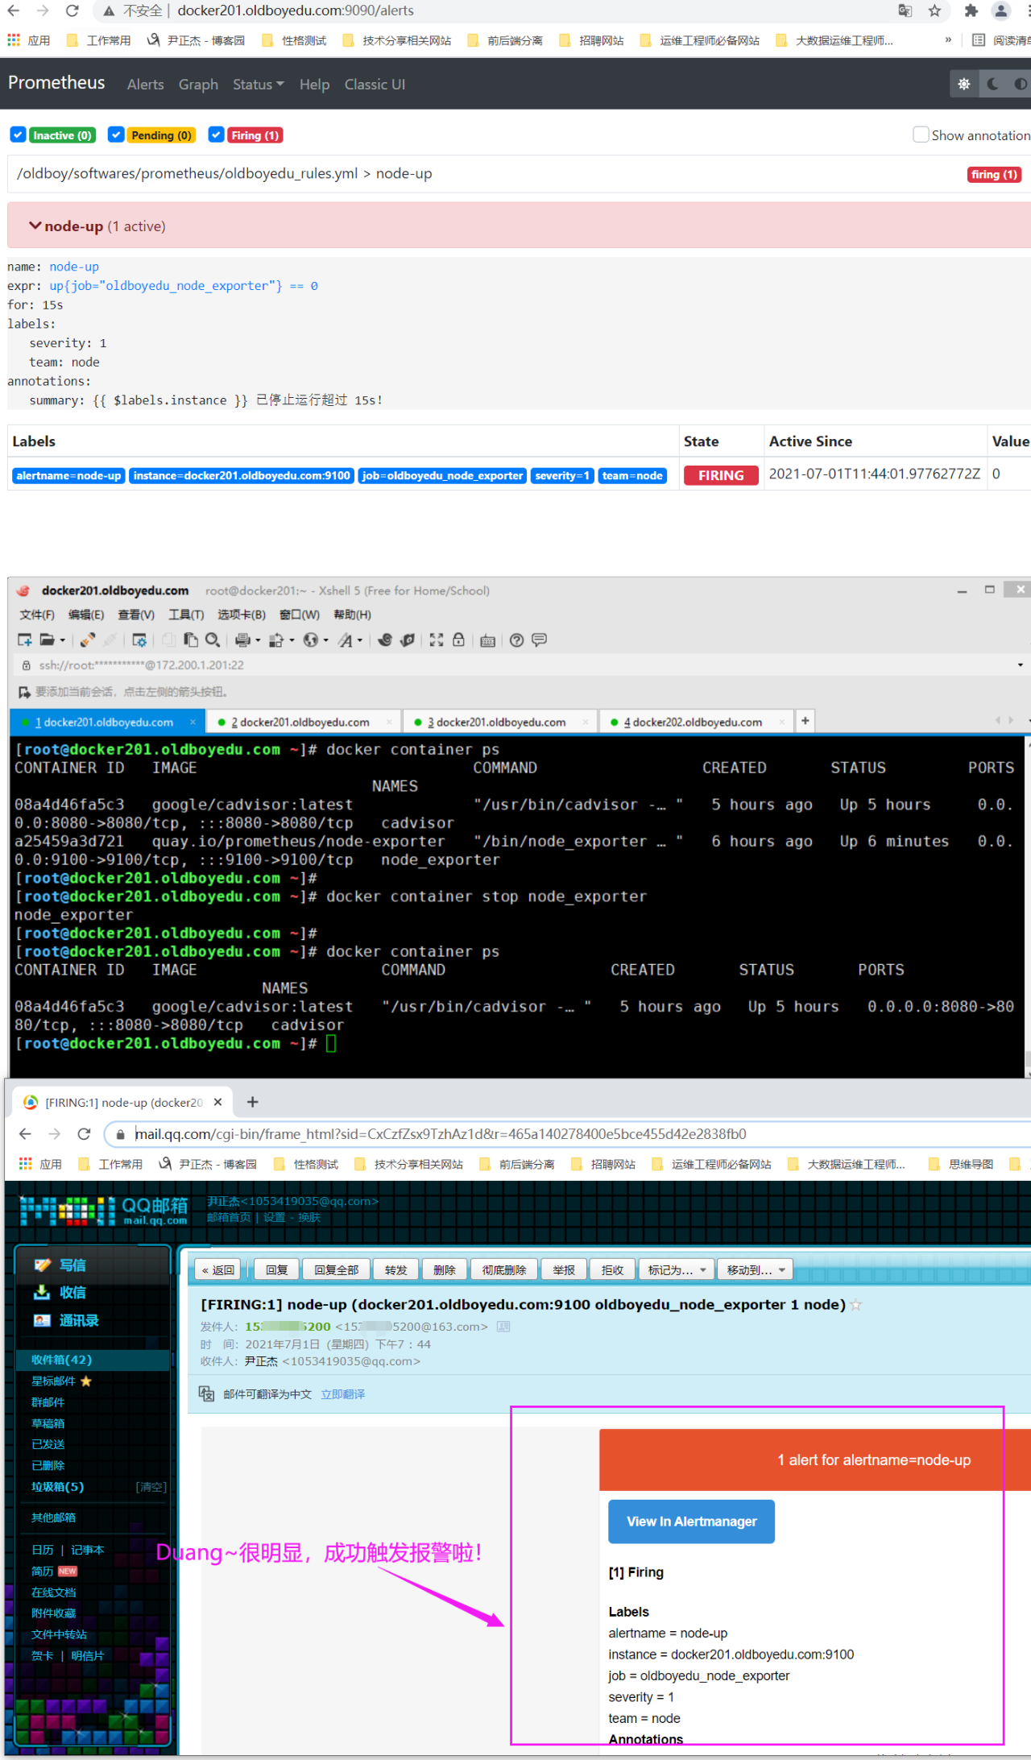Open Xshell 工具(T) menu
The height and width of the screenshot is (1760, 1031).
pyautogui.click(x=186, y=615)
